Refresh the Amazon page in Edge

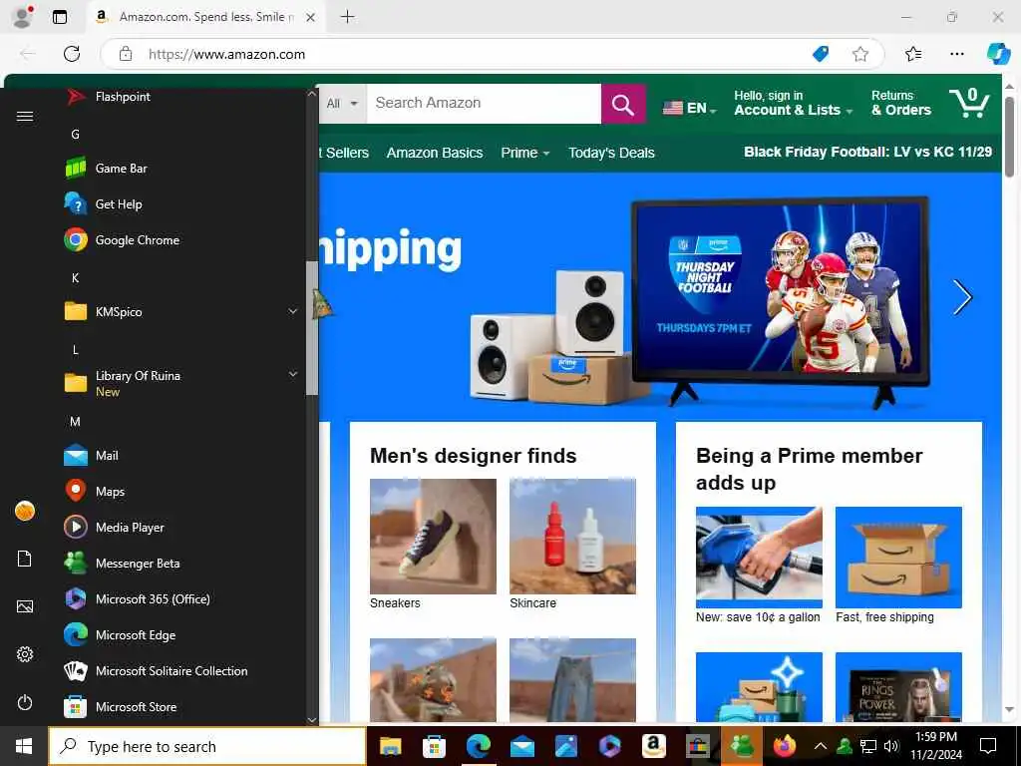(x=72, y=54)
